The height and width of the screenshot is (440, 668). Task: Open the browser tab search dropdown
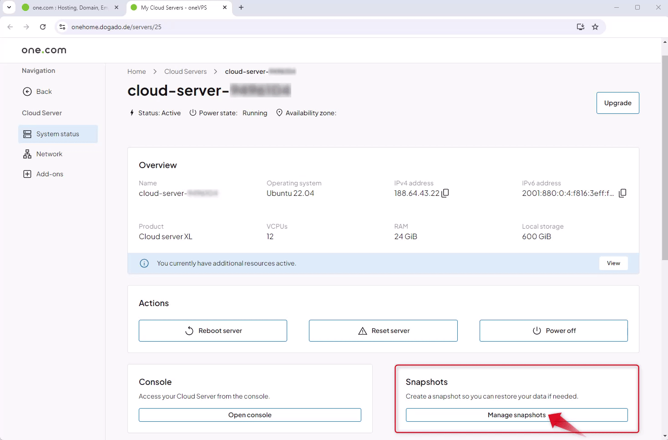point(9,7)
